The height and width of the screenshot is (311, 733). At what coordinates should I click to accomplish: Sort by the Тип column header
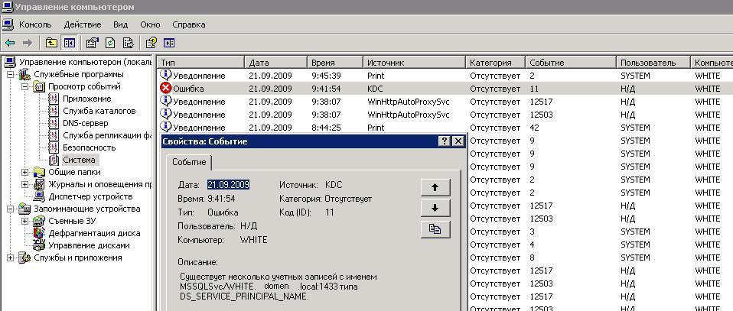click(201, 62)
